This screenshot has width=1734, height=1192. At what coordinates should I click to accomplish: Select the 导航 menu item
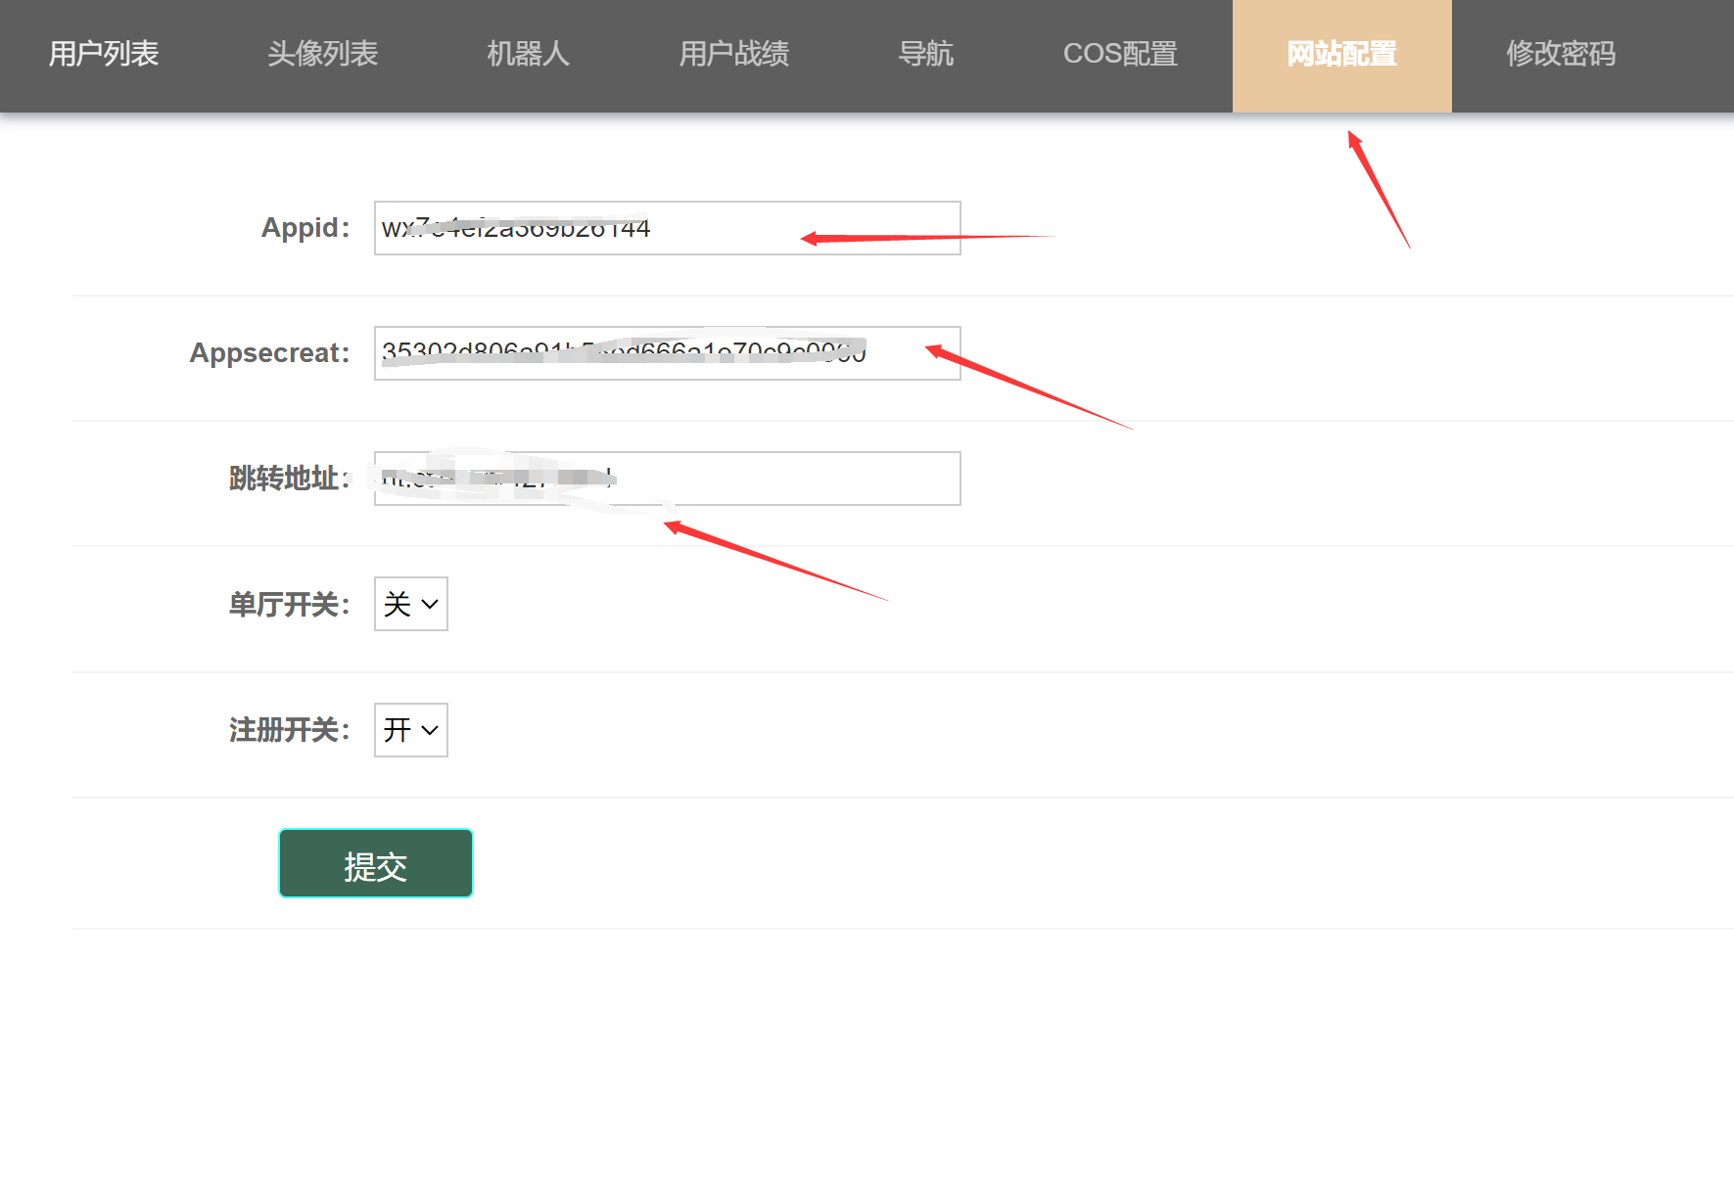pyautogui.click(x=925, y=54)
